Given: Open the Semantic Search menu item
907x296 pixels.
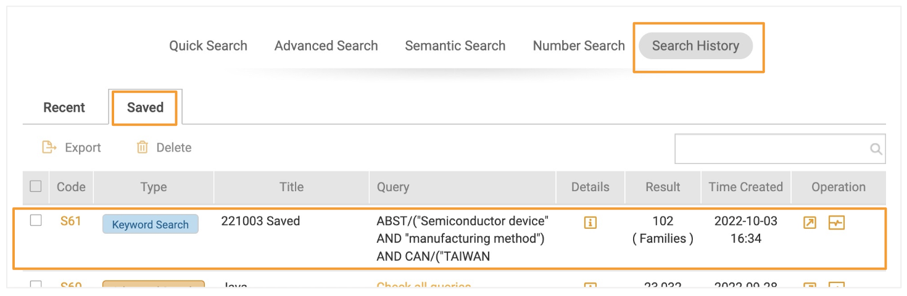Looking at the screenshot, I should coord(455,46).
